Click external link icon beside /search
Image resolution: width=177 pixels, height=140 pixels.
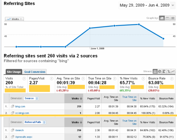pyautogui.click(x=12, y=130)
